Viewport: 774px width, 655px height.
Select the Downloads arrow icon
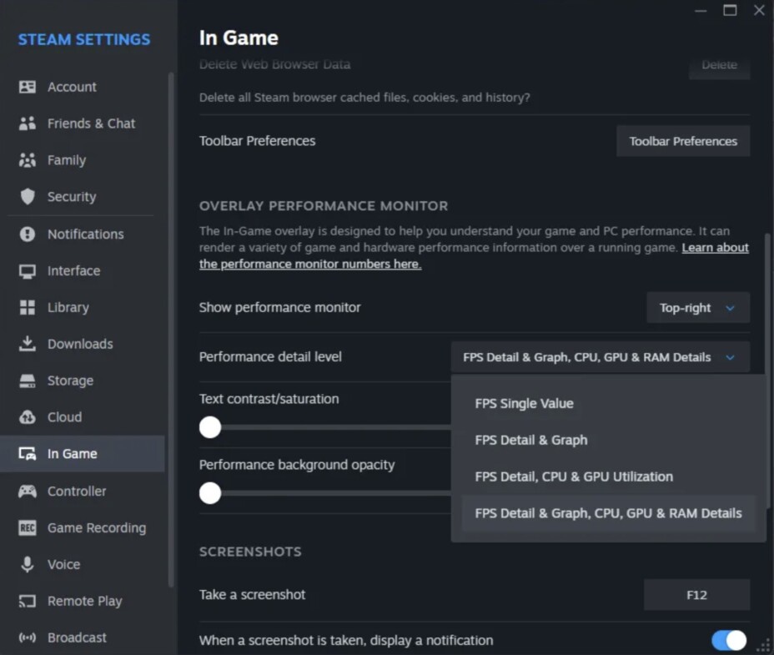tap(28, 344)
